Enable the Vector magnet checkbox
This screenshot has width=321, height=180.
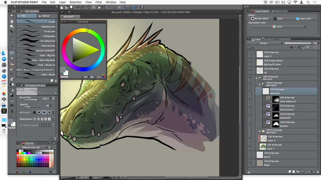tap(21, 125)
